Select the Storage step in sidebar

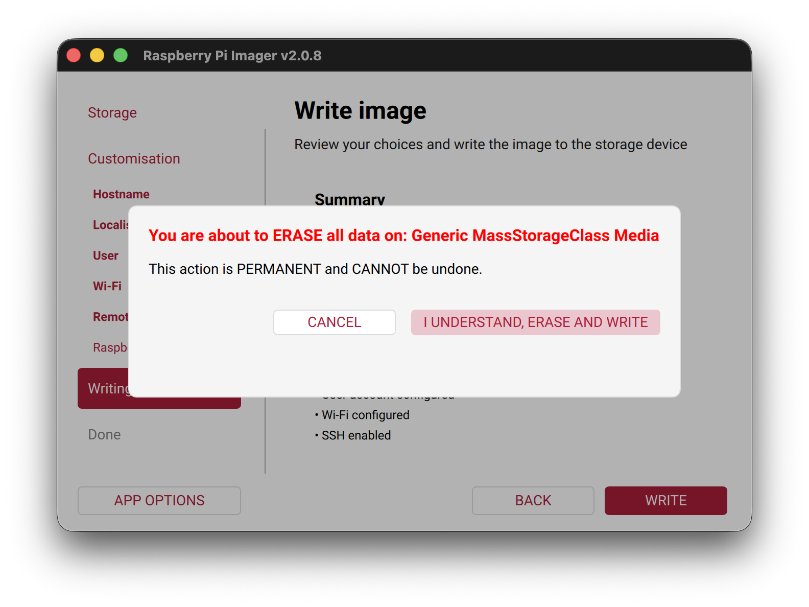[112, 113]
